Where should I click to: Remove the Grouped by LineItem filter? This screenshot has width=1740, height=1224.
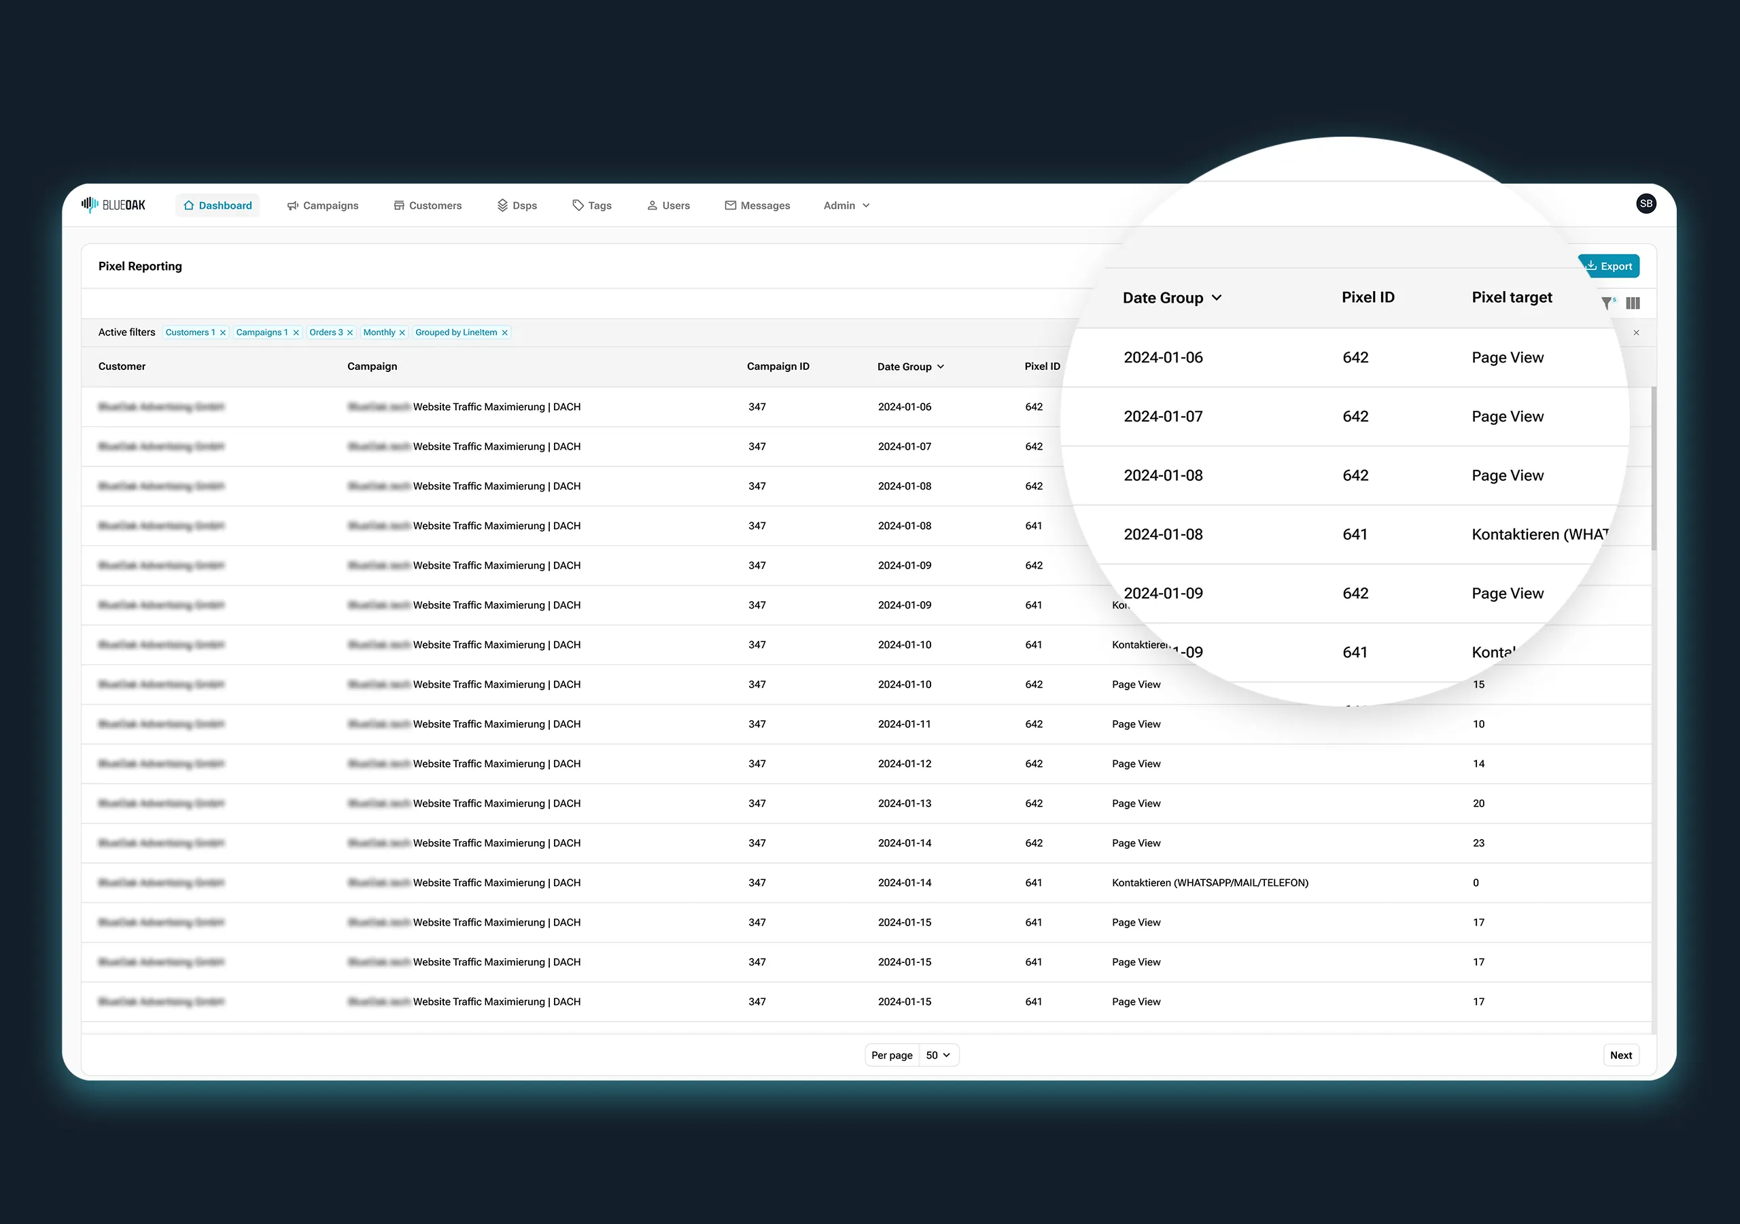(x=505, y=333)
